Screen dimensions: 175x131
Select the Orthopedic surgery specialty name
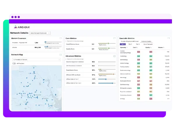click(126, 88)
